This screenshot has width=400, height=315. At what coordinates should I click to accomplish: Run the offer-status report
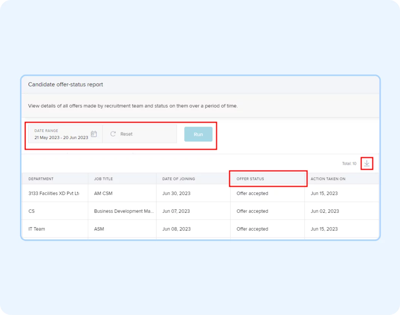tap(198, 134)
